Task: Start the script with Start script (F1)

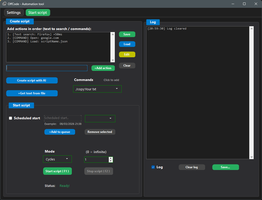Action: 57,171
